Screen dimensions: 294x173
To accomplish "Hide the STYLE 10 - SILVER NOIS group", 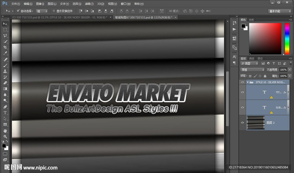I will pyautogui.click(x=242, y=82).
